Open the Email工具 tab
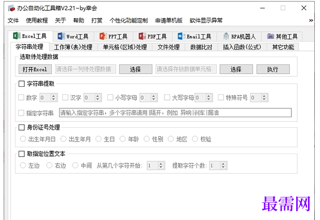The height and width of the screenshot is (220, 320). pos(194,36)
